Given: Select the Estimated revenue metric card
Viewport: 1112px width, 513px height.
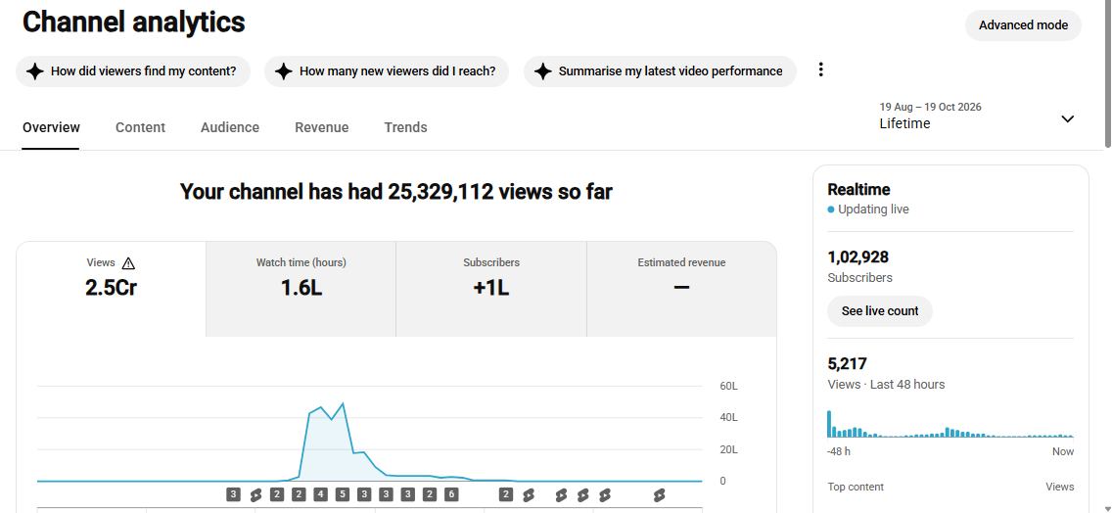Looking at the screenshot, I should click(681, 289).
